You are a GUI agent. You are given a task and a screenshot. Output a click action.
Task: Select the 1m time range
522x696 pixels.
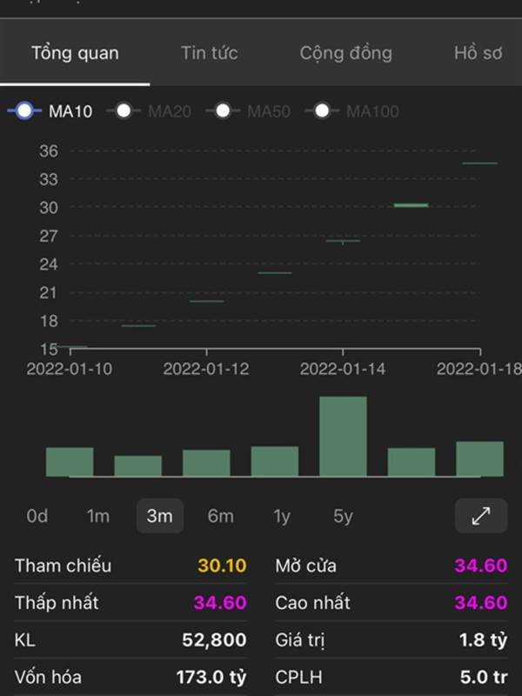point(97,516)
